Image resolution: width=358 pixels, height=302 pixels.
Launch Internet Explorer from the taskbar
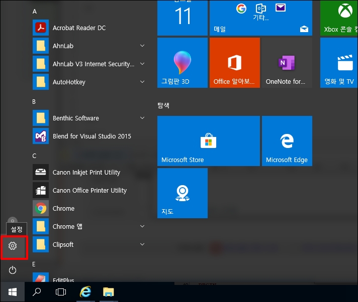coord(85,292)
